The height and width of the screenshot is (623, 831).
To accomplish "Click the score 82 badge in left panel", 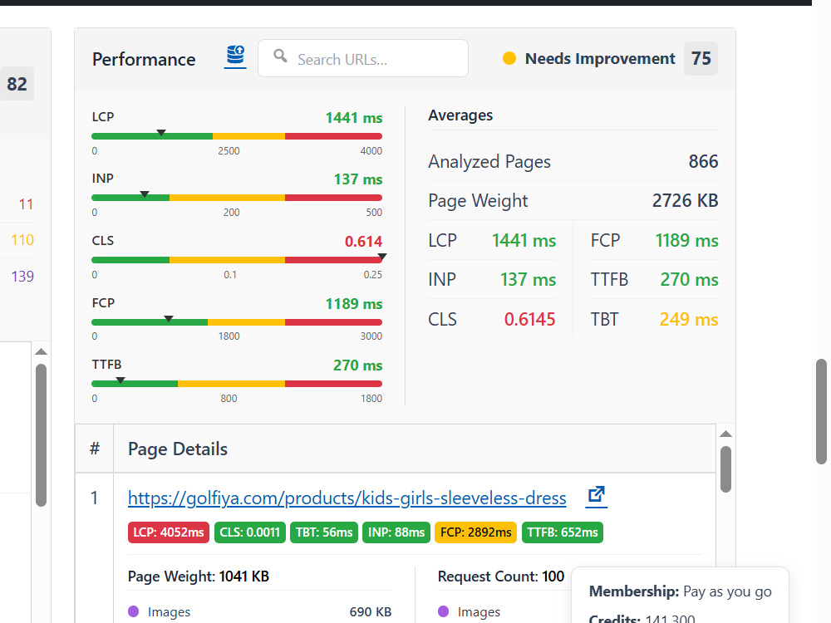I will (x=17, y=84).
